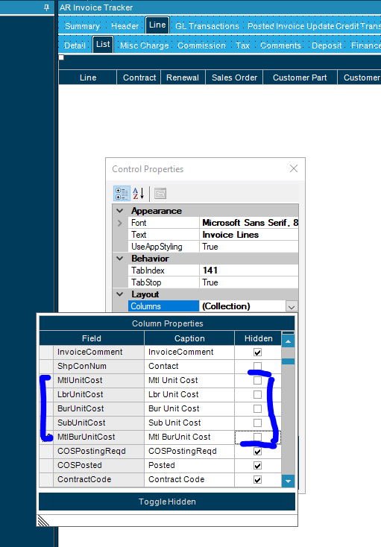Viewport: 381px width, 547px height.
Task: Click the Categorized view icon in Control Properties
Action: pyautogui.click(x=122, y=194)
